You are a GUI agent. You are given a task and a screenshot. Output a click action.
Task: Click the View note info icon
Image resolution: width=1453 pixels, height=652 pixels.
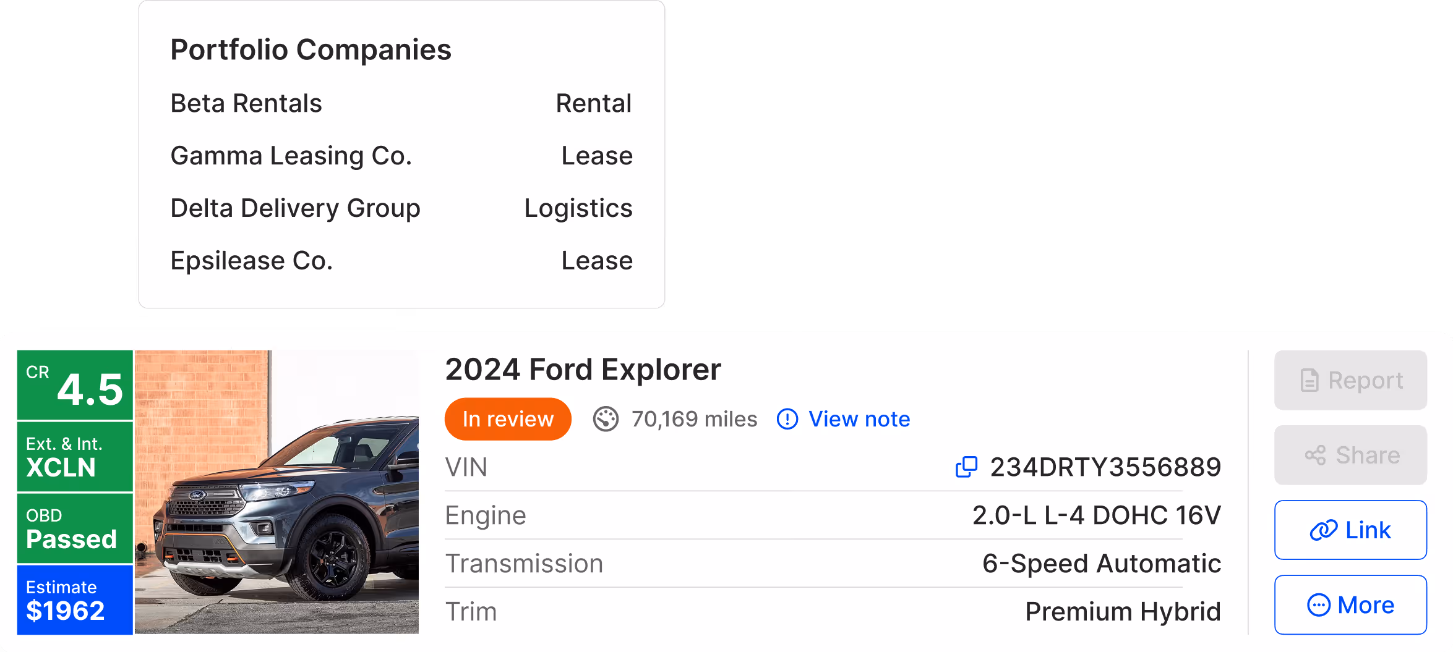[x=787, y=419]
